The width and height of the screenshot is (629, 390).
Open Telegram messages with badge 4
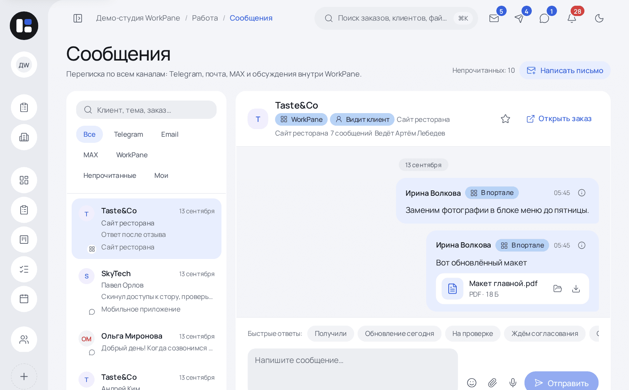point(519,18)
